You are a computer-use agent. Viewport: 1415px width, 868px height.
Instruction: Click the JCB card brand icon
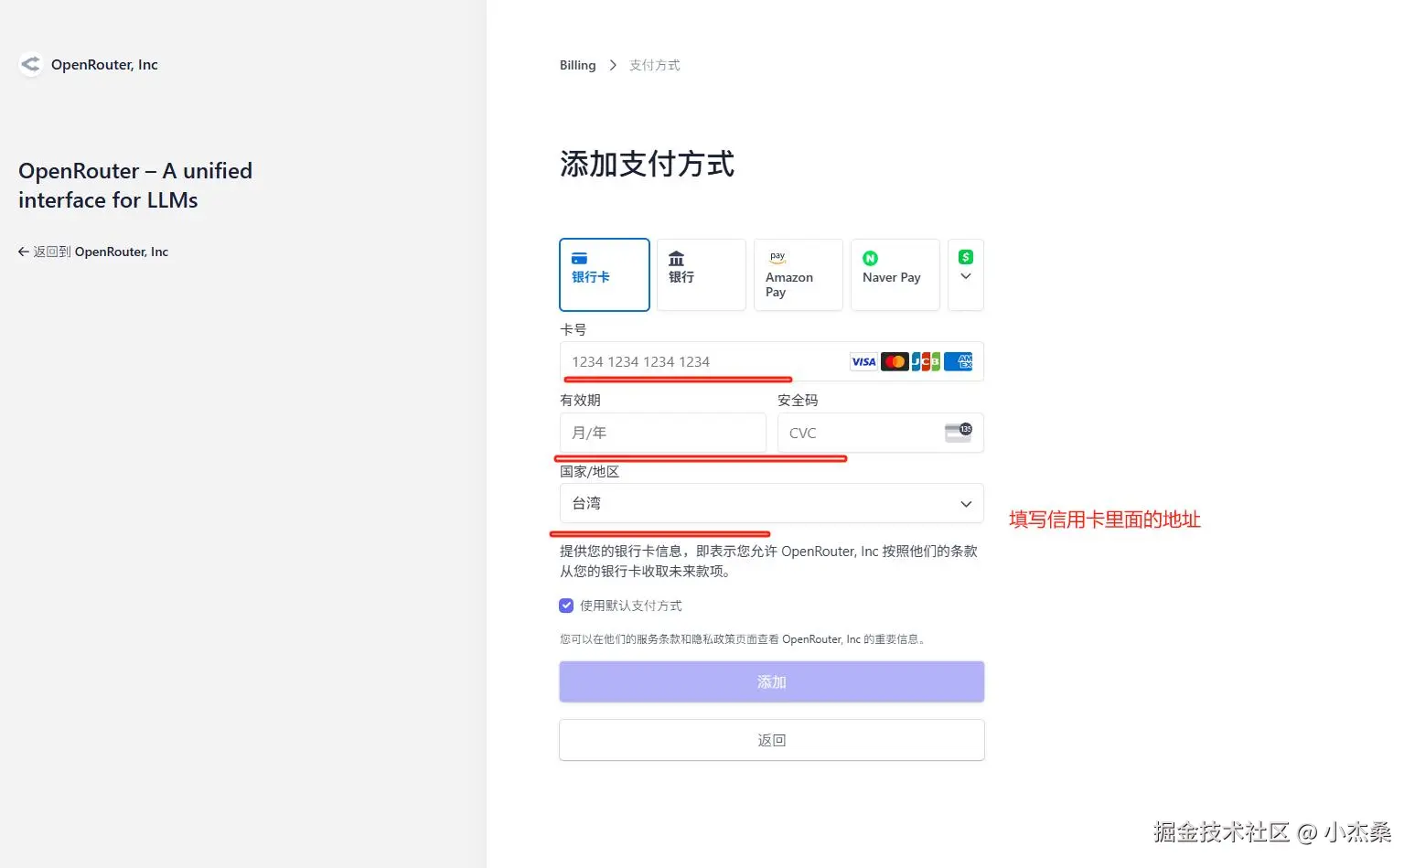pos(925,361)
